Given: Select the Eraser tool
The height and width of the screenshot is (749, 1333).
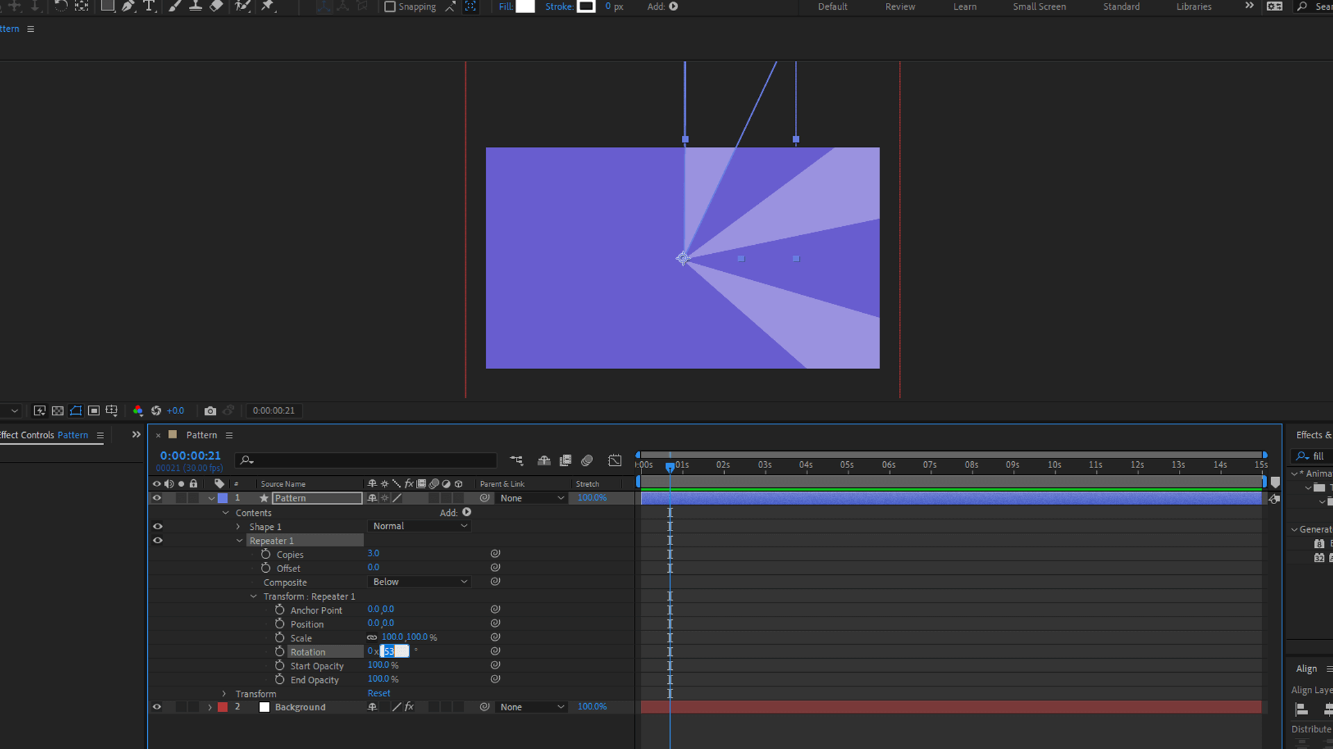Looking at the screenshot, I should [x=216, y=6].
